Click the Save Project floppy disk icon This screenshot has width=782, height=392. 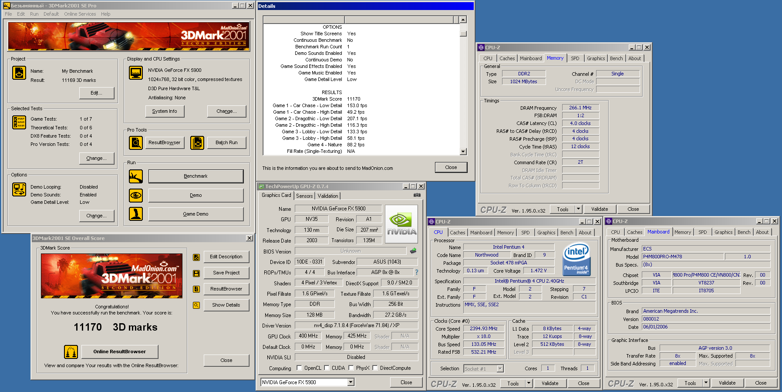click(x=196, y=273)
